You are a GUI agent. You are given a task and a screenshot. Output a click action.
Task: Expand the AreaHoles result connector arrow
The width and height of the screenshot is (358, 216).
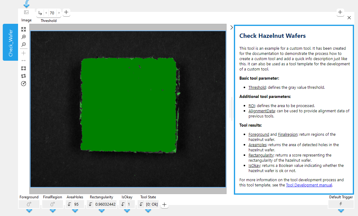tap(75, 211)
